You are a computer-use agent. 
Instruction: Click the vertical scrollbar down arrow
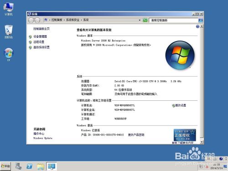[x=202, y=142]
